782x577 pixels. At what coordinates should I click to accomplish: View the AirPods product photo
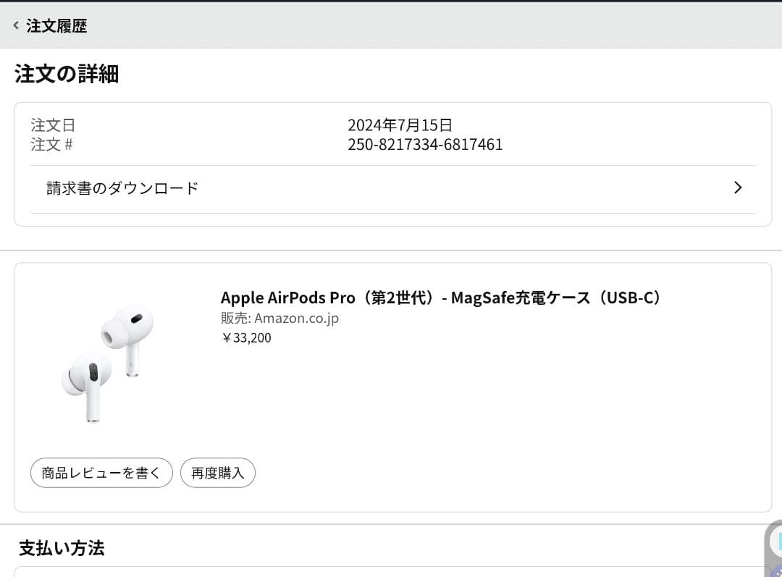click(x=109, y=362)
